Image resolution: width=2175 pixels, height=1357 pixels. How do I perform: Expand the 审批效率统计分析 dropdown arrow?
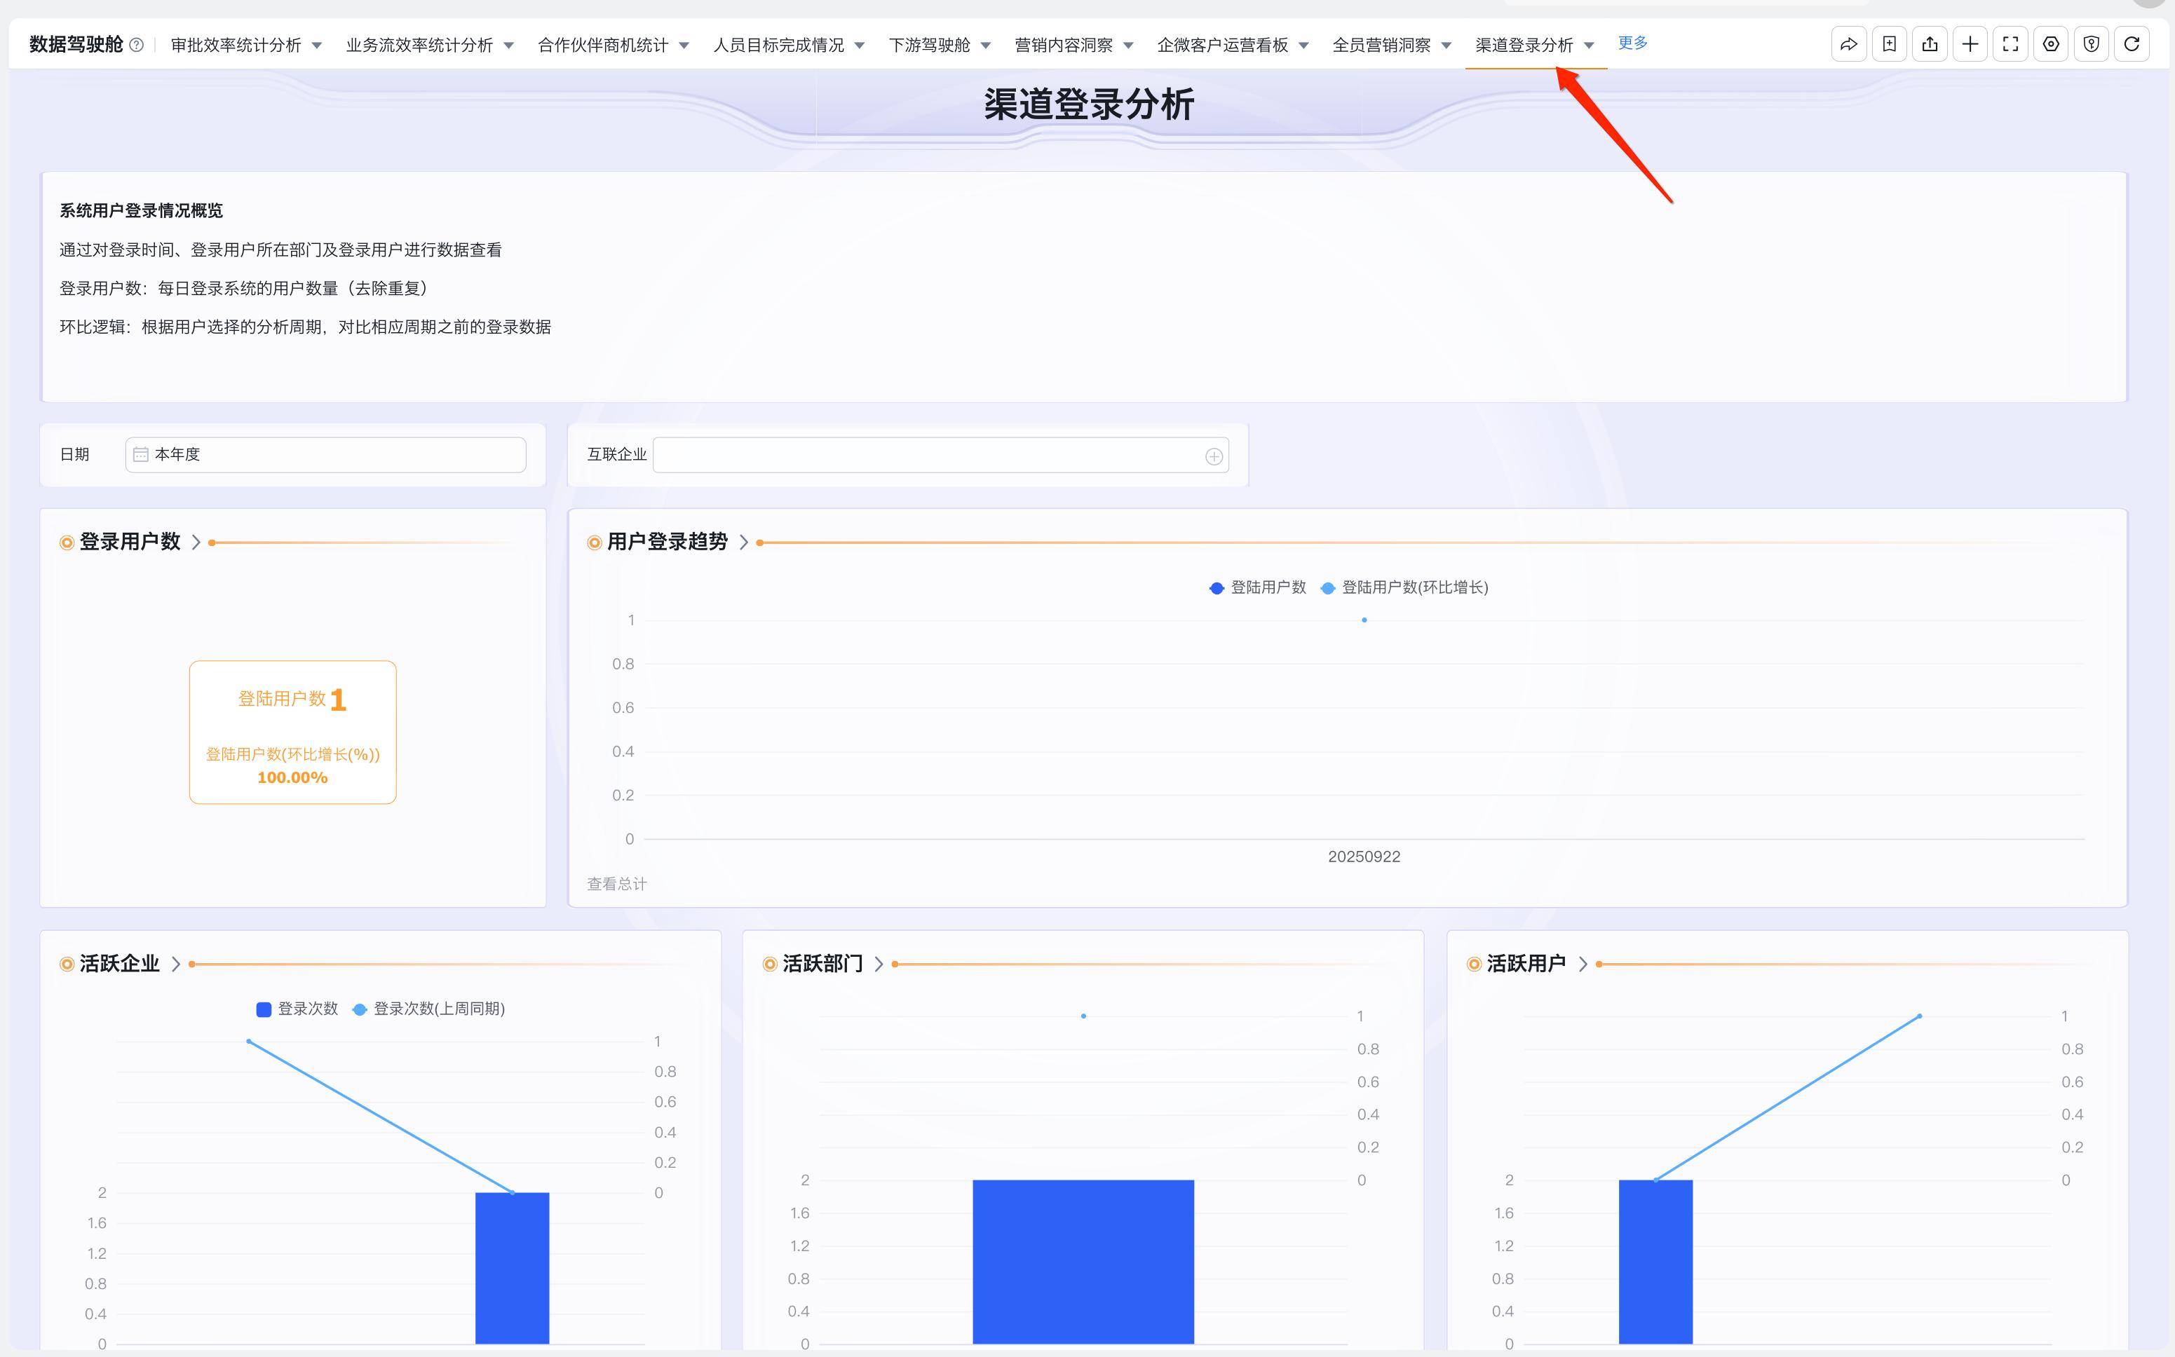click(x=316, y=45)
